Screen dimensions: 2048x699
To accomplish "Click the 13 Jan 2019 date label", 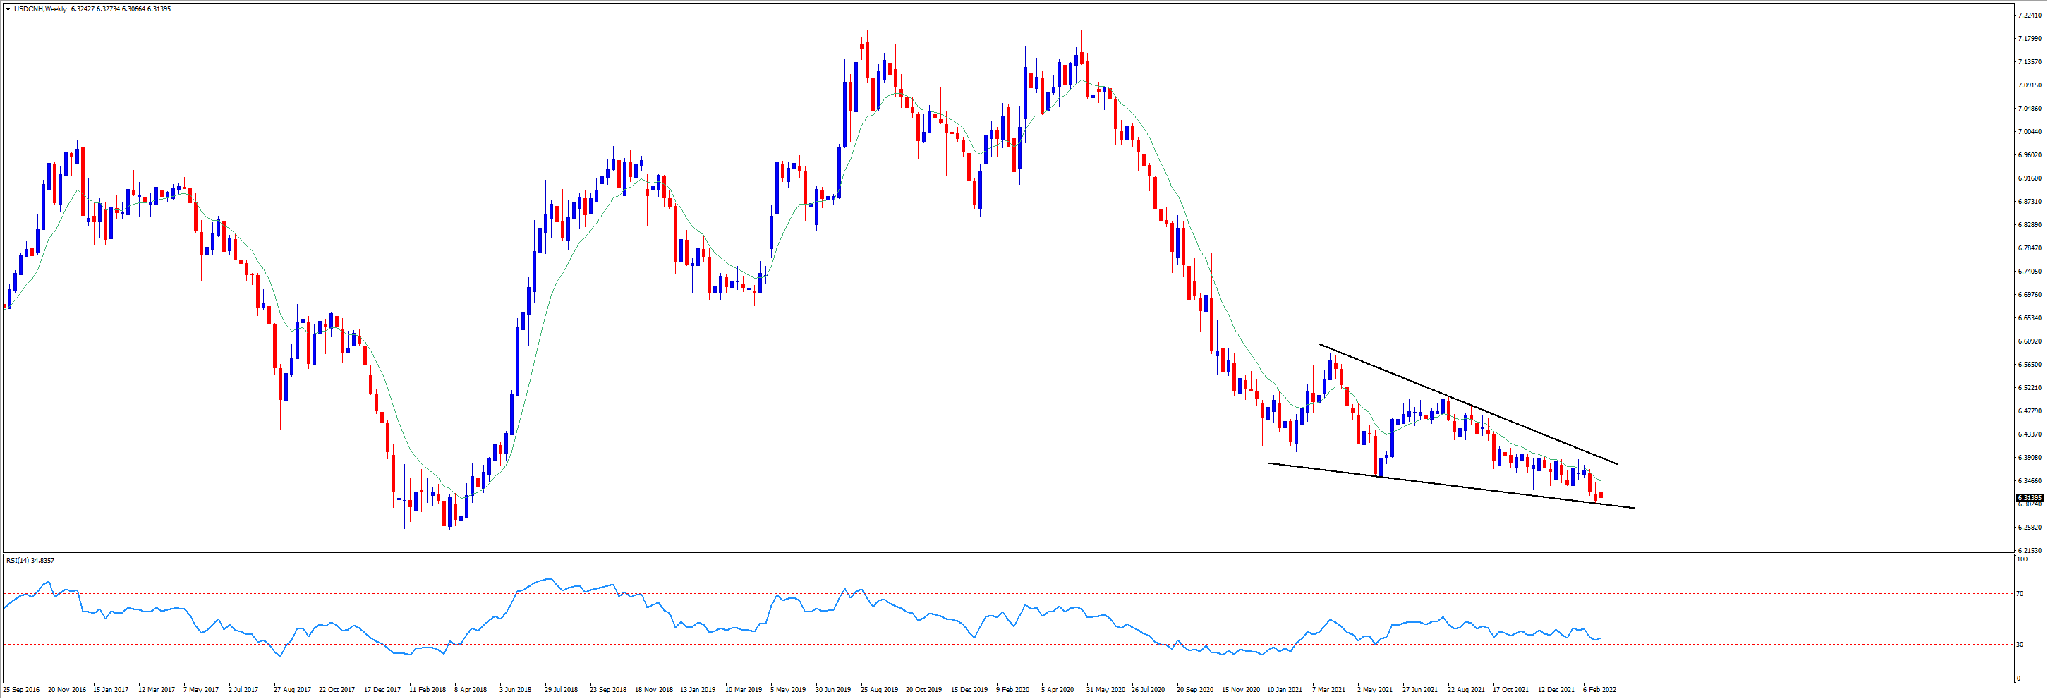I will [x=697, y=691].
